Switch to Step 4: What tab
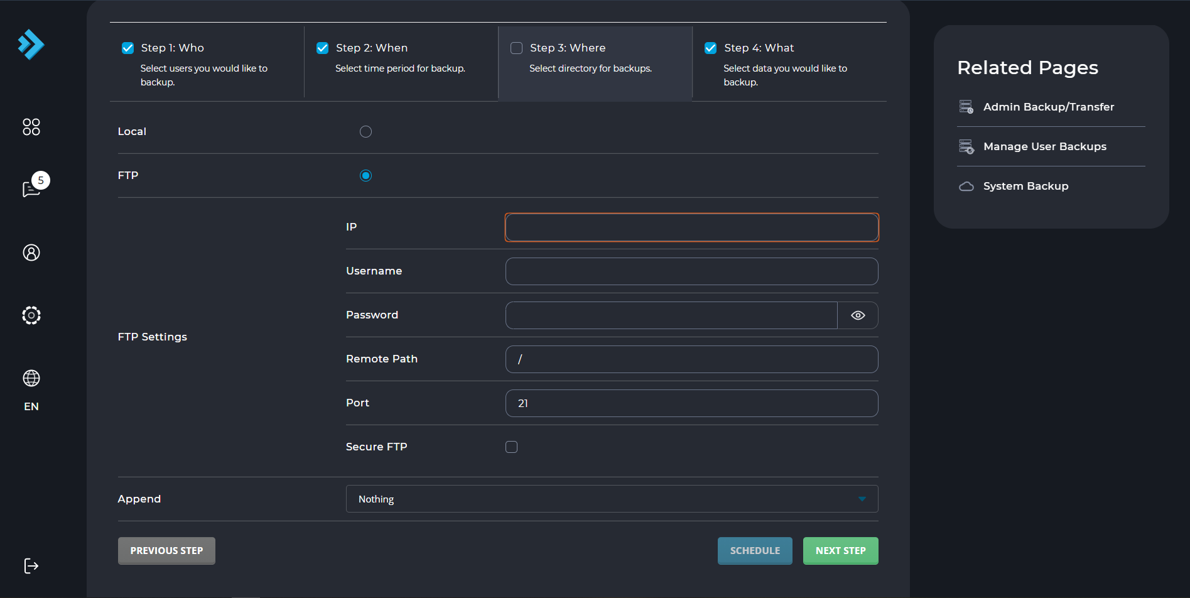 (789, 62)
